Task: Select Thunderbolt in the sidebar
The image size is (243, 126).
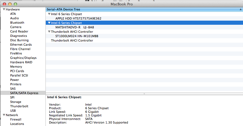Action: (x=19, y=106)
